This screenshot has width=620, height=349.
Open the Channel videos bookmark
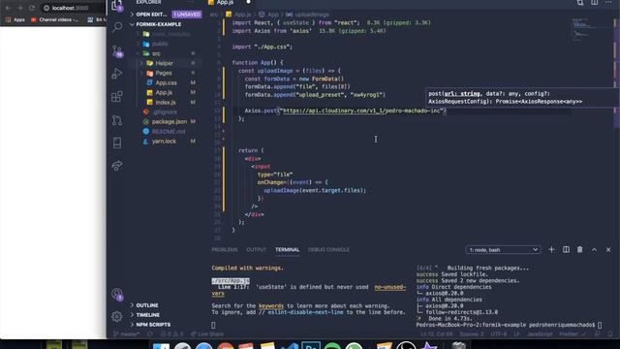[x=55, y=19]
